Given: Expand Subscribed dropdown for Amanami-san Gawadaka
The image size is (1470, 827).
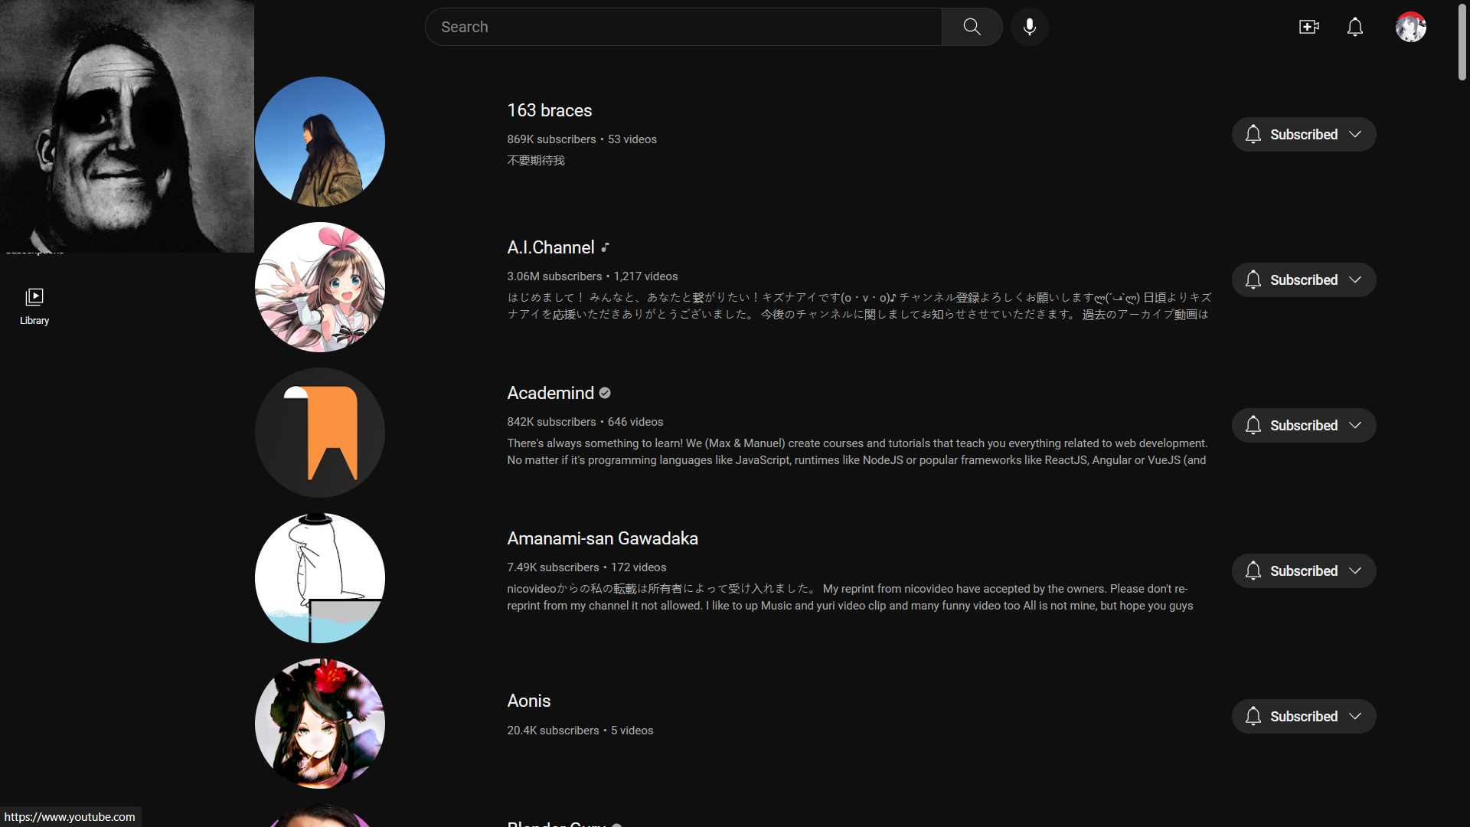Looking at the screenshot, I should point(1355,570).
